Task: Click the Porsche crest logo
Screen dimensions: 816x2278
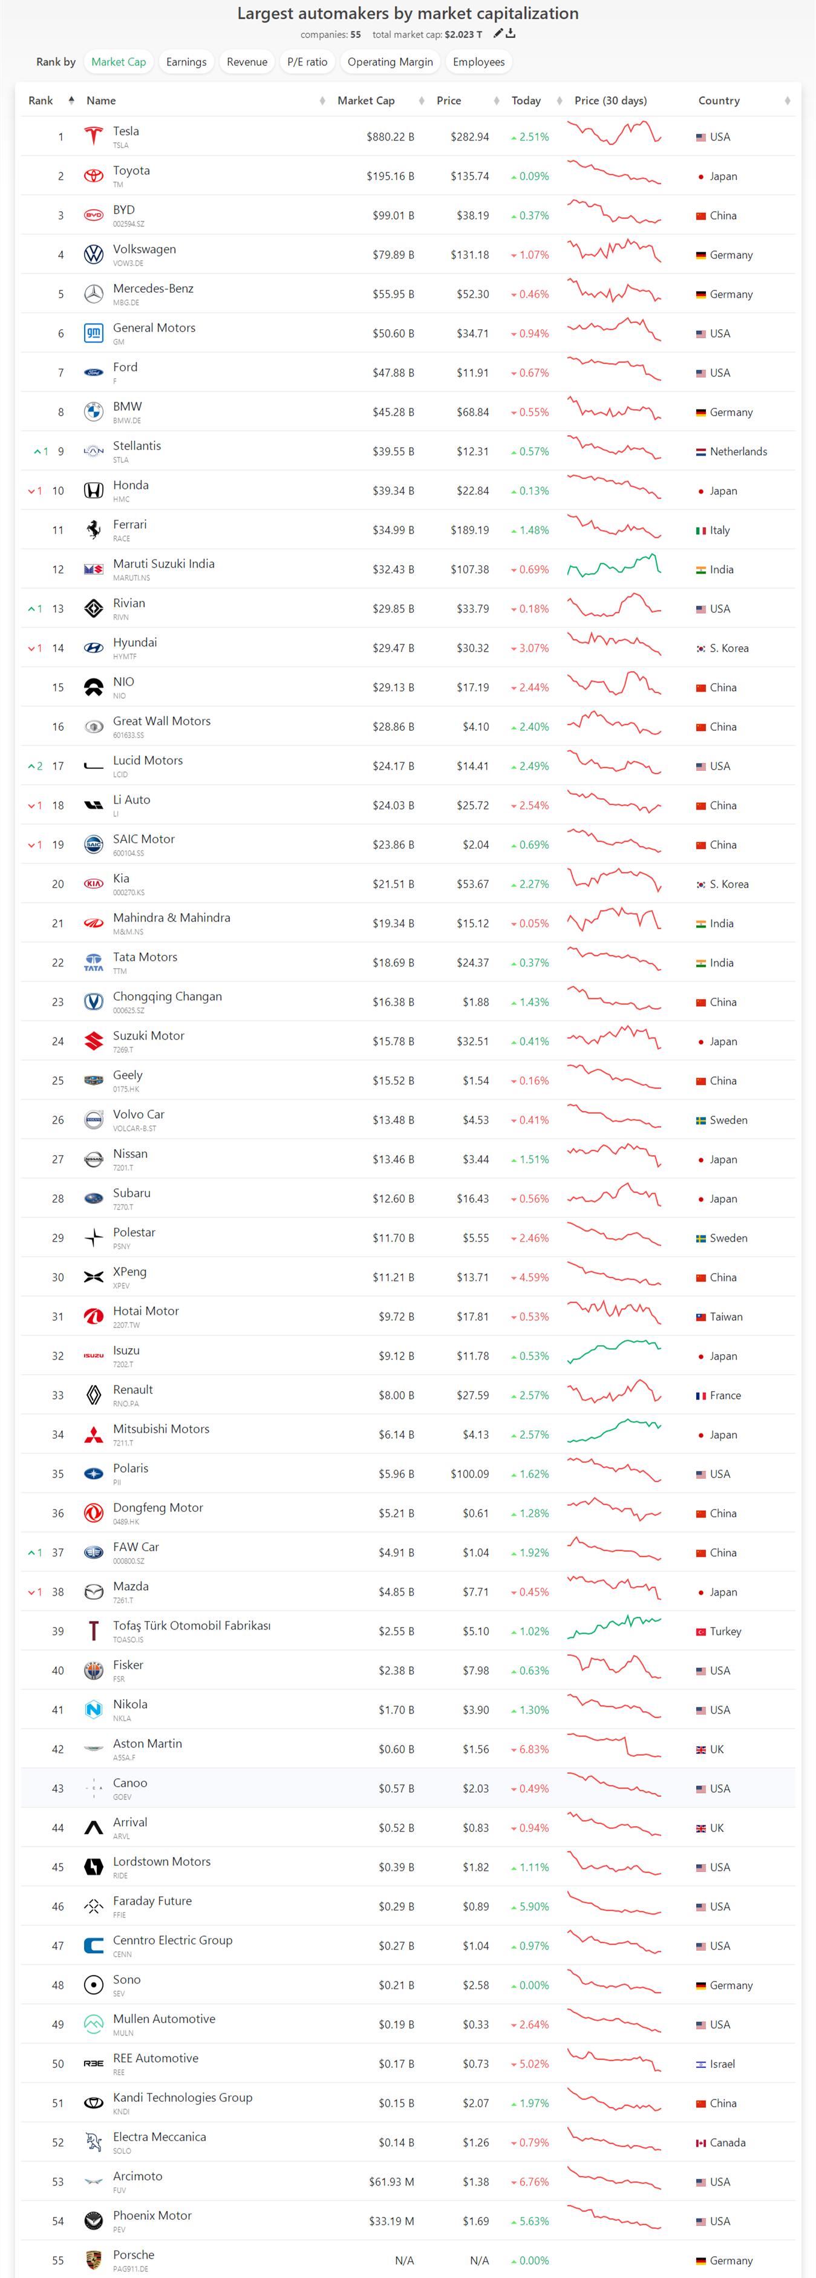Action: pyautogui.click(x=93, y=2259)
